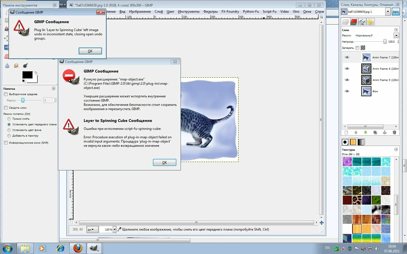Select the Smudge tool in toolbox
This screenshot has height=254, width=407.
[x=16, y=65]
